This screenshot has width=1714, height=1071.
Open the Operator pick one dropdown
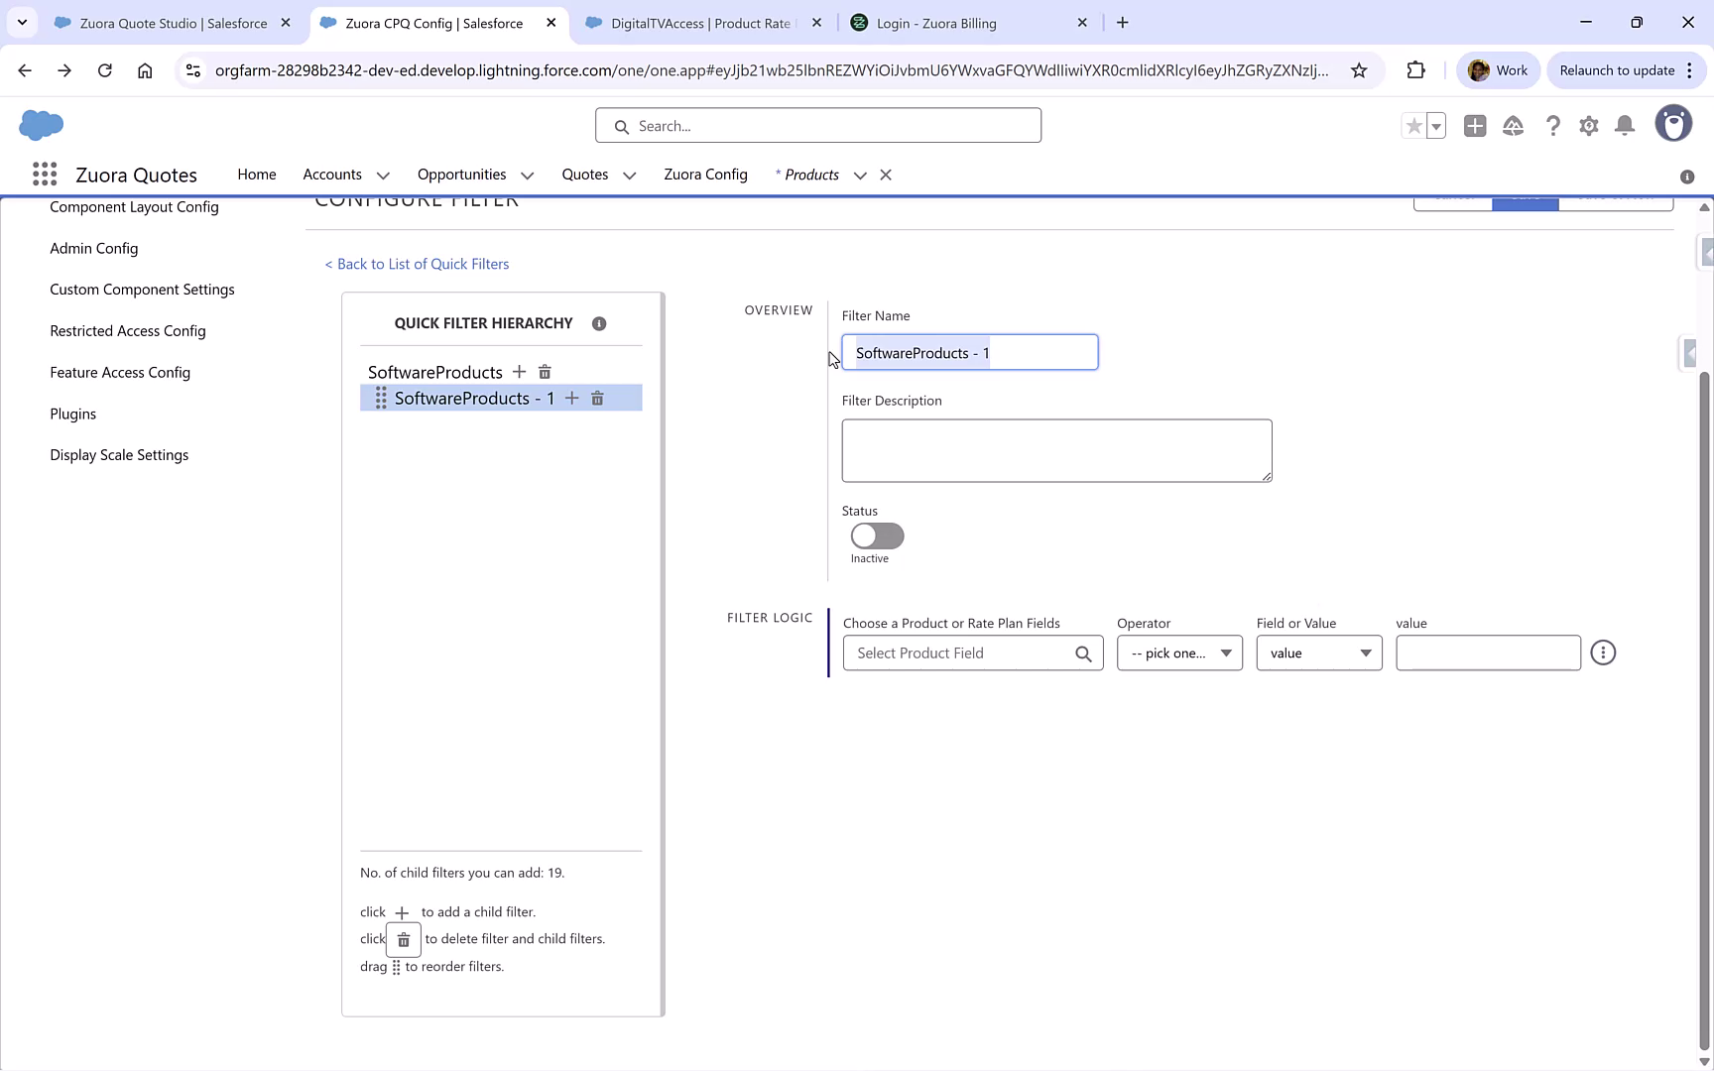[x=1178, y=653]
